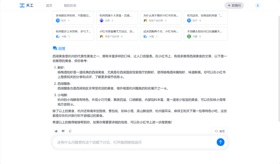The width and height of the screenshot is (280, 164).
Task: Regenerate the answer with 重答
Action: click(220, 131)
